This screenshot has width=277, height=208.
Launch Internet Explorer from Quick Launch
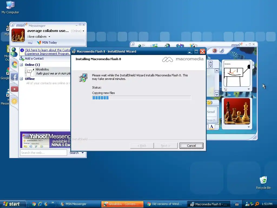pyautogui.click(x=40, y=204)
